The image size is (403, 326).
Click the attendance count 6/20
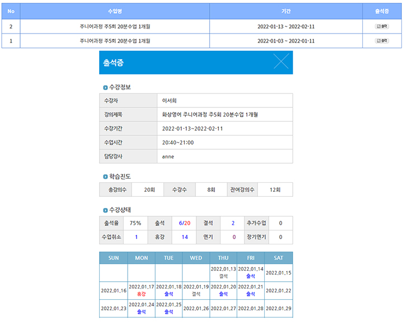(x=185, y=223)
